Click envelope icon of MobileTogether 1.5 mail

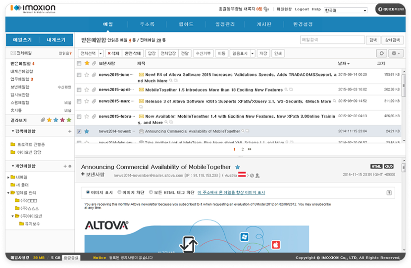click(x=141, y=90)
